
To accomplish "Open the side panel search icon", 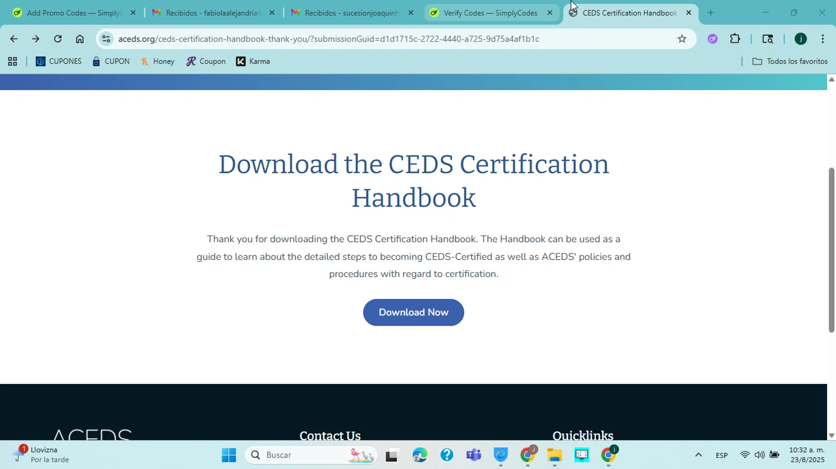I will [767, 39].
